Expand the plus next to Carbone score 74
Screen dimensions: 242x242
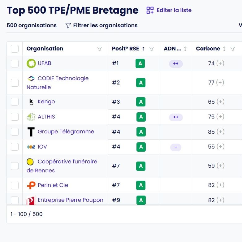pyautogui.click(x=220, y=63)
